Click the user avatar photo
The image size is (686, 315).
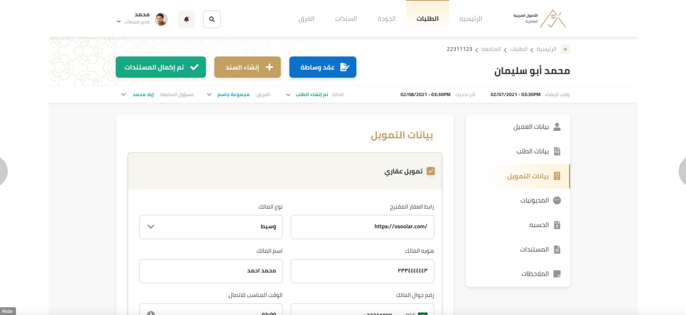coord(161,19)
